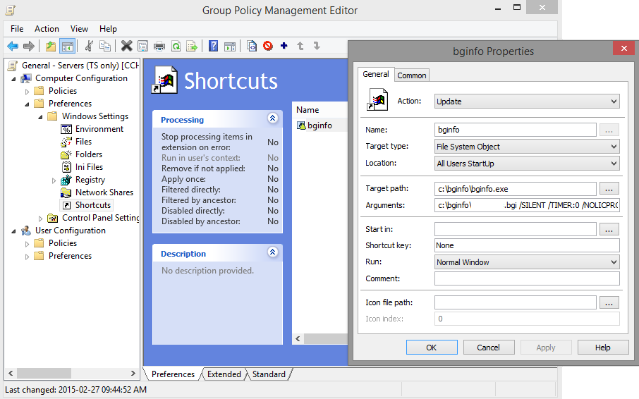Expand Policies under User Configuration

pyautogui.click(x=27, y=244)
